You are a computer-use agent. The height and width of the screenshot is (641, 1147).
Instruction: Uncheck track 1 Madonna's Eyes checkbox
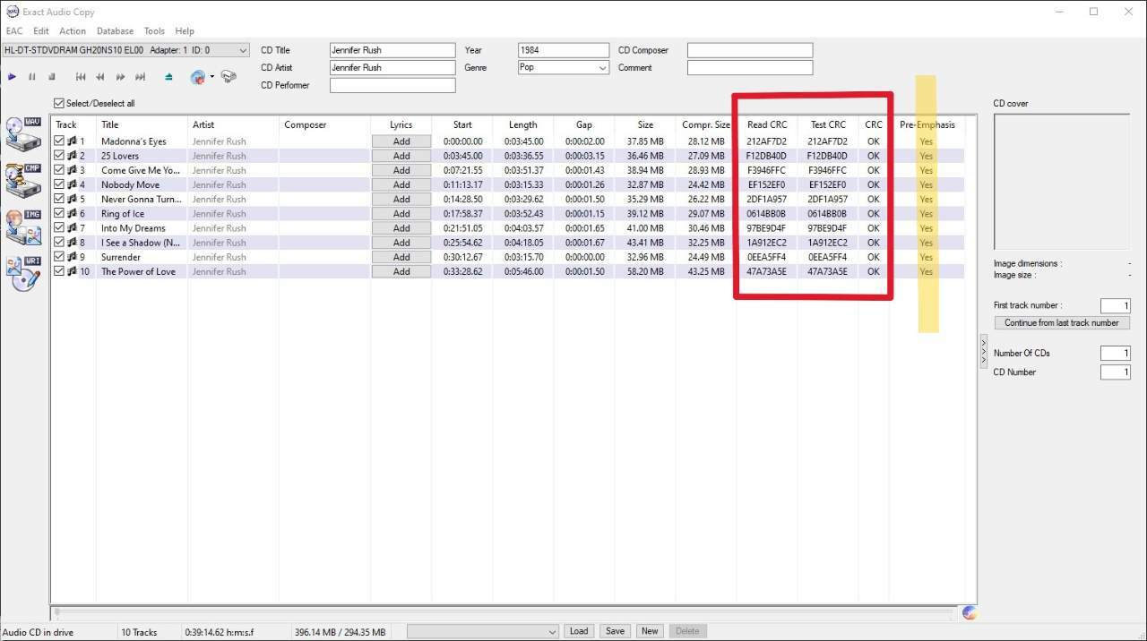(x=59, y=141)
